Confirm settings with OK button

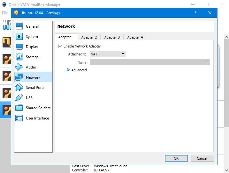point(176,158)
